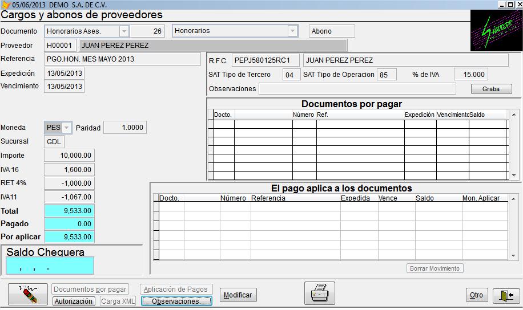Image resolution: width=523 pixels, height=310 pixels.
Task: Click the document number field 26
Action: 146,31
